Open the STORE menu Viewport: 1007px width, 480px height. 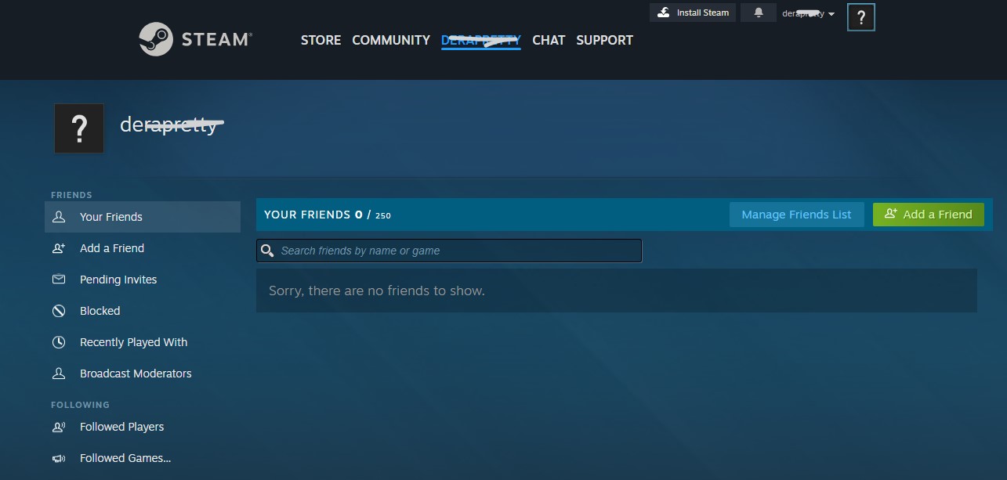[321, 40]
